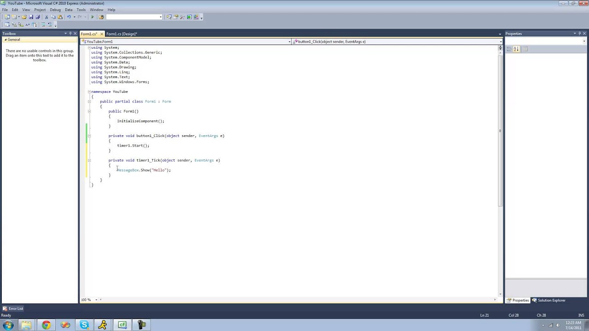
Task: Click the Uncomment selected lines icon
Action: click(x=50, y=24)
